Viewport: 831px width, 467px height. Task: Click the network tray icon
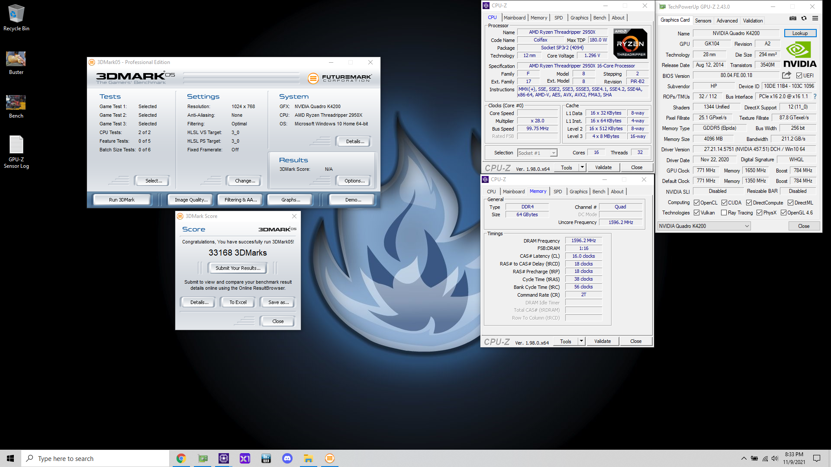[765, 458]
